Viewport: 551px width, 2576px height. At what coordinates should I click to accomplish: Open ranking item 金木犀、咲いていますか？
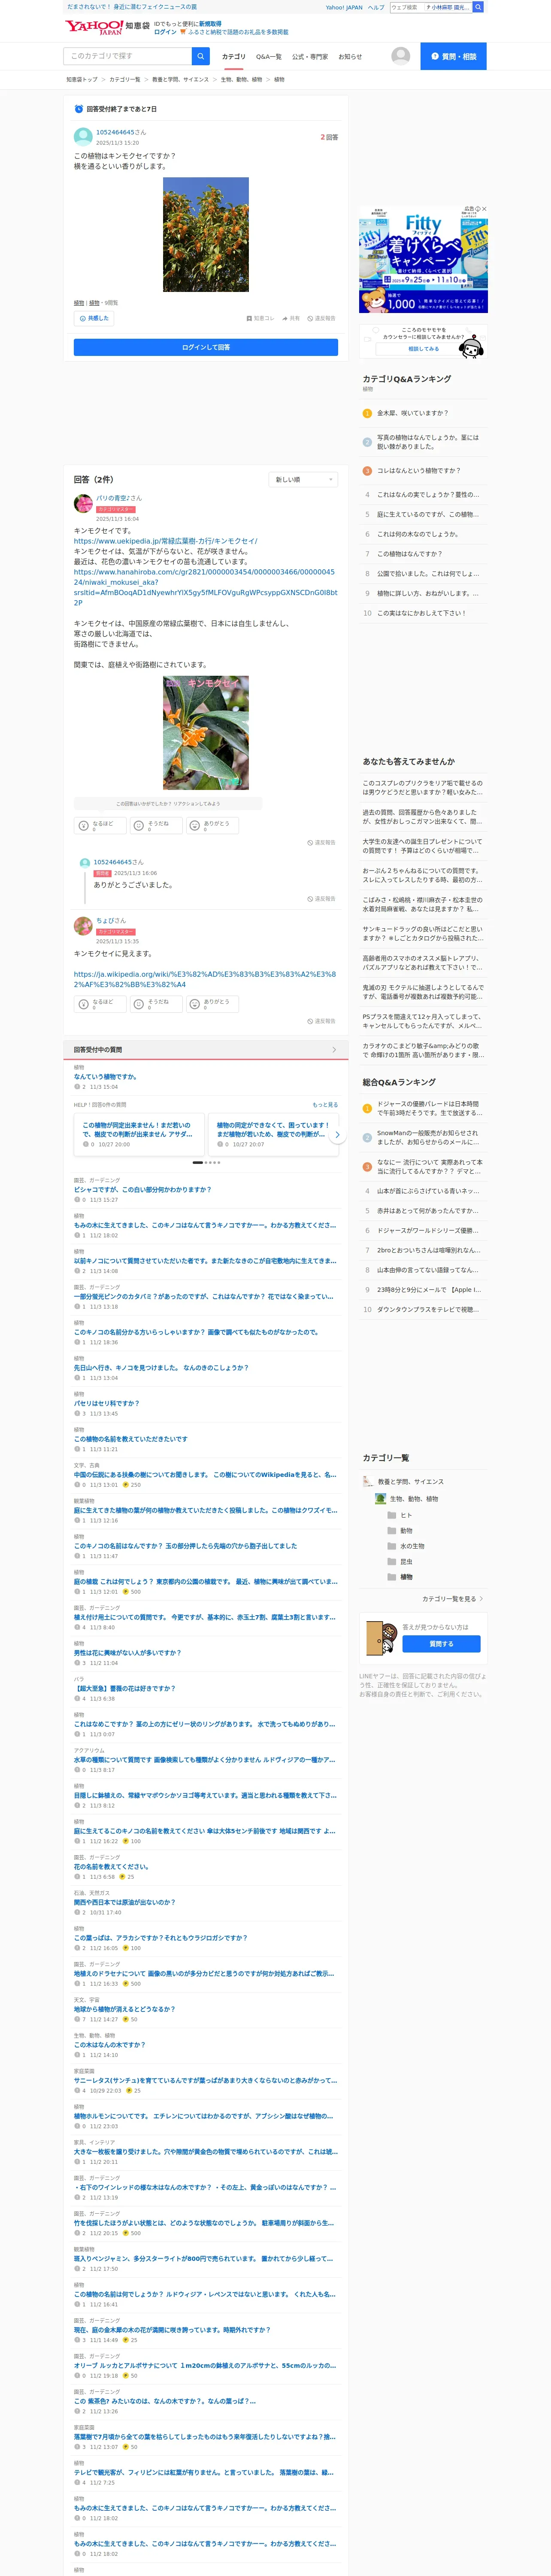pyautogui.click(x=412, y=413)
